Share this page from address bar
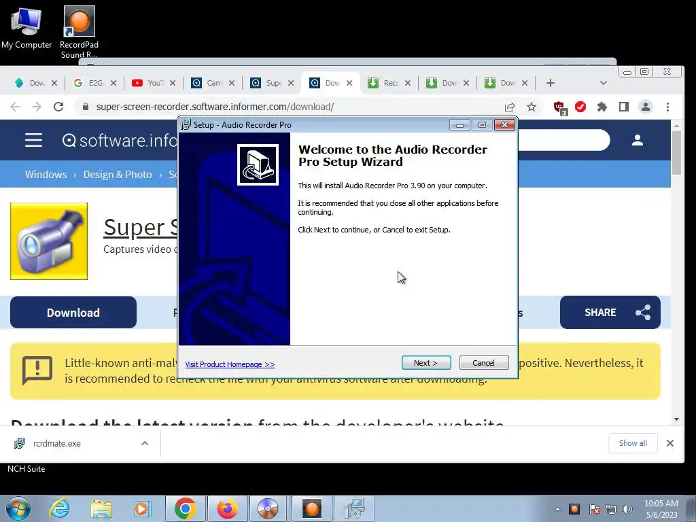The image size is (696, 522). (510, 107)
